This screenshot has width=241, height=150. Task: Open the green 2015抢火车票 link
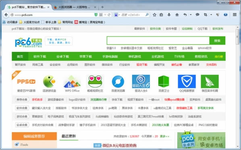pyautogui.click(x=160, y=125)
